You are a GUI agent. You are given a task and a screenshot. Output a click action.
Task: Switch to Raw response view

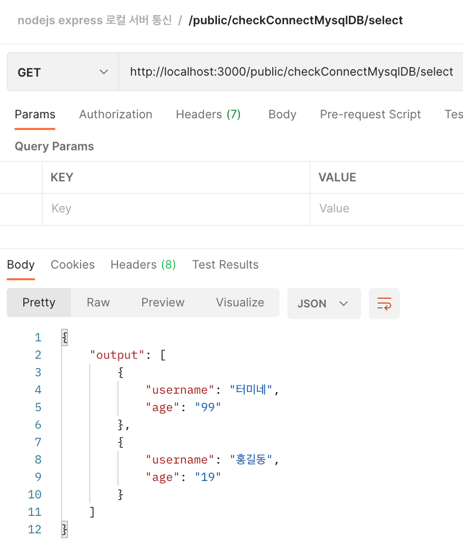pyautogui.click(x=98, y=302)
